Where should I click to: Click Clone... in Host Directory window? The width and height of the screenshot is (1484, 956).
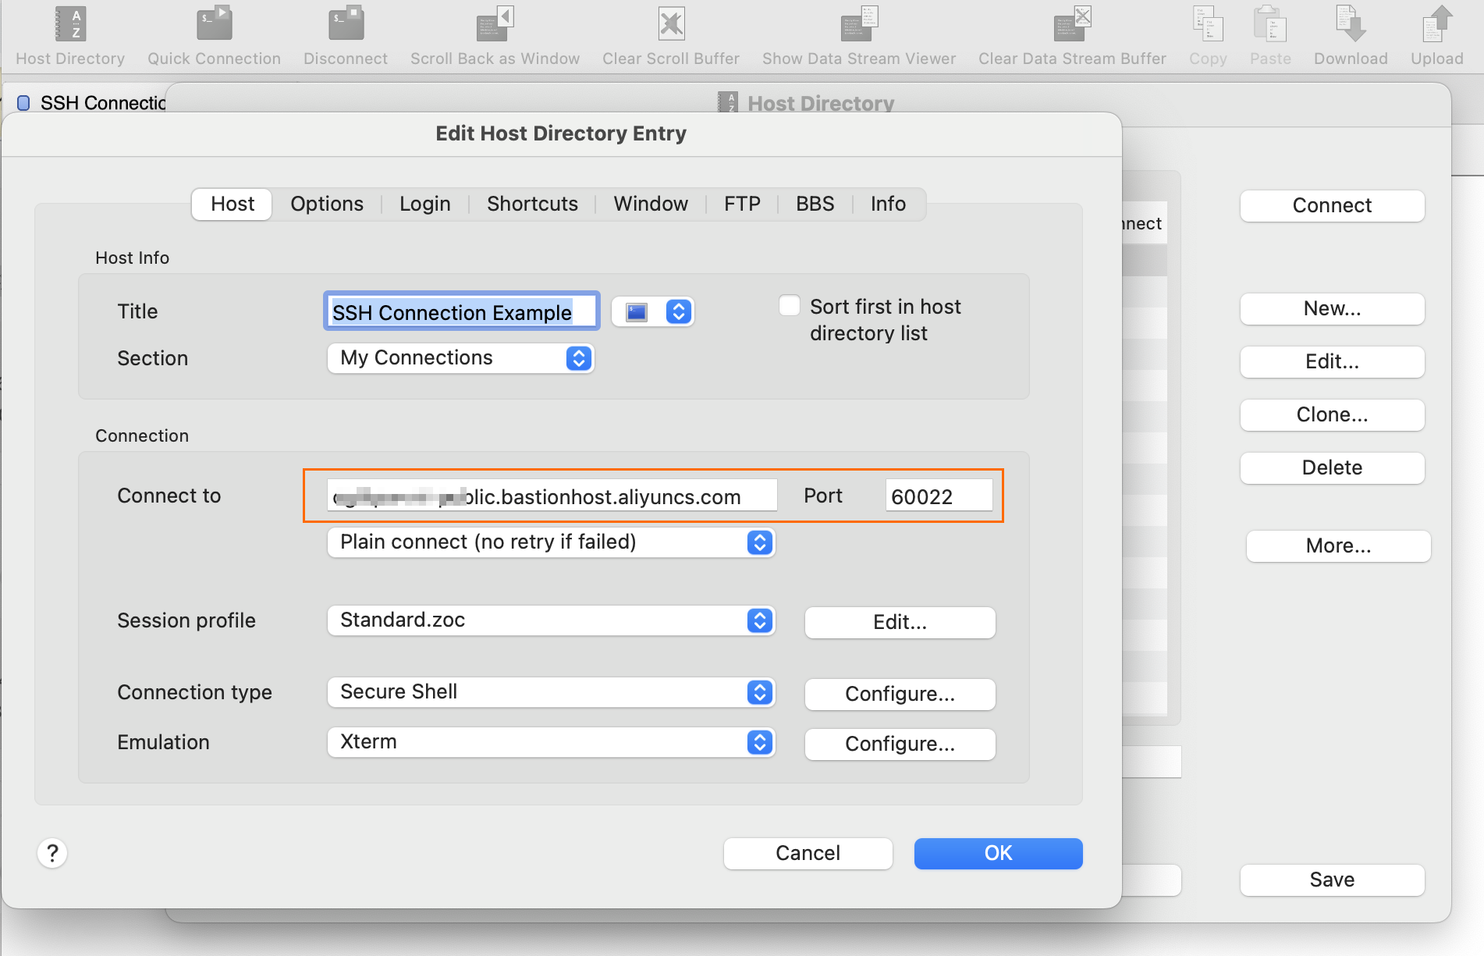click(x=1333, y=415)
